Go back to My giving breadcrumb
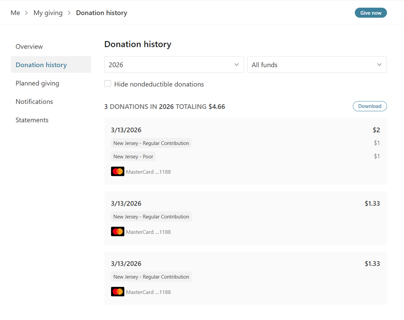Viewport: 404px width, 320px height. click(48, 13)
